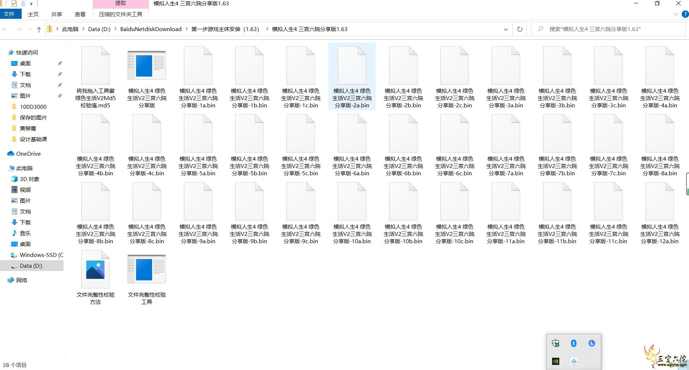Select file 分享版-10b.bin icon
Screen dimensions: 689x370
pyautogui.click(x=403, y=202)
